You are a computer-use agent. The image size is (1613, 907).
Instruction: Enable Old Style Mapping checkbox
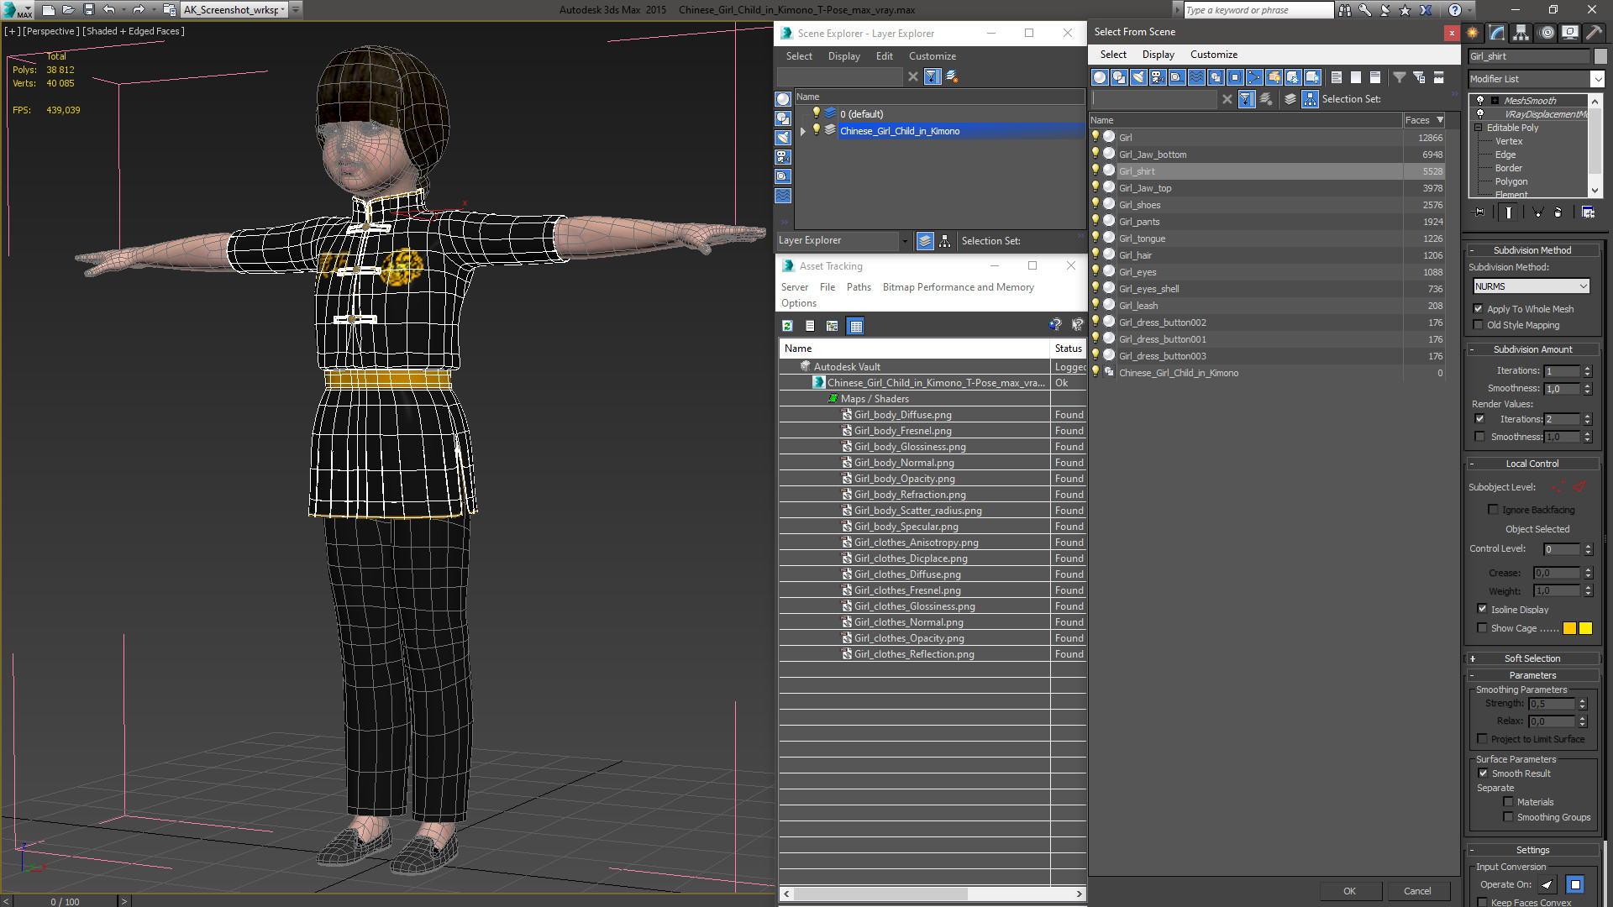(1479, 325)
